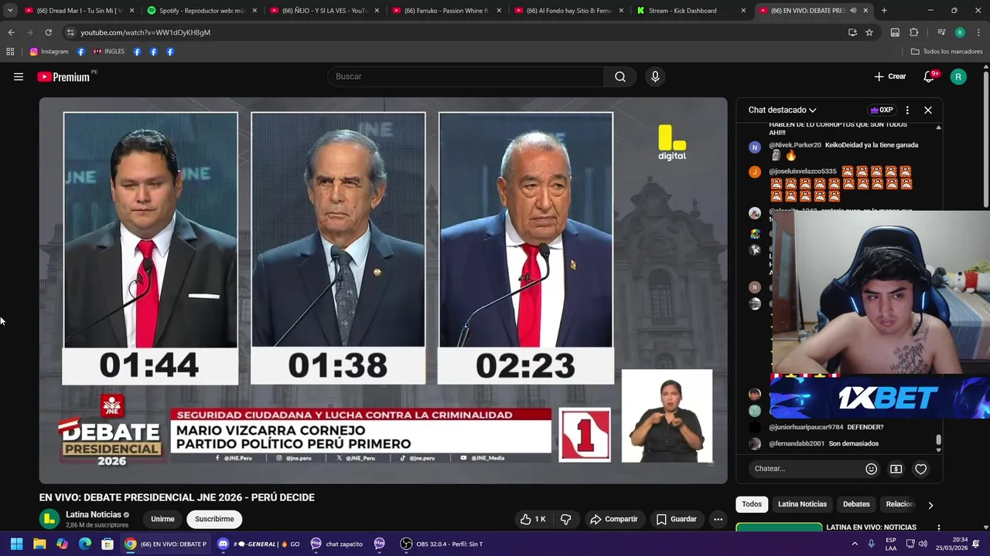Switch to the Spotify Reproductor web tab
The width and height of the screenshot is (990, 556).
(203, 11)
